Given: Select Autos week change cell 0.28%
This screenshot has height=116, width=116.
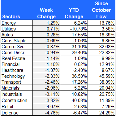Looking at the screenshot, I should coord(46,35).
